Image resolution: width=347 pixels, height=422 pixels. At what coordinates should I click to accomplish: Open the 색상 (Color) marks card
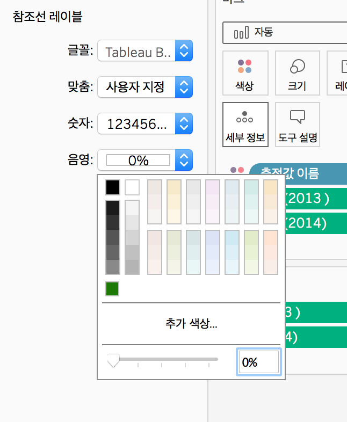pos(245,73)
